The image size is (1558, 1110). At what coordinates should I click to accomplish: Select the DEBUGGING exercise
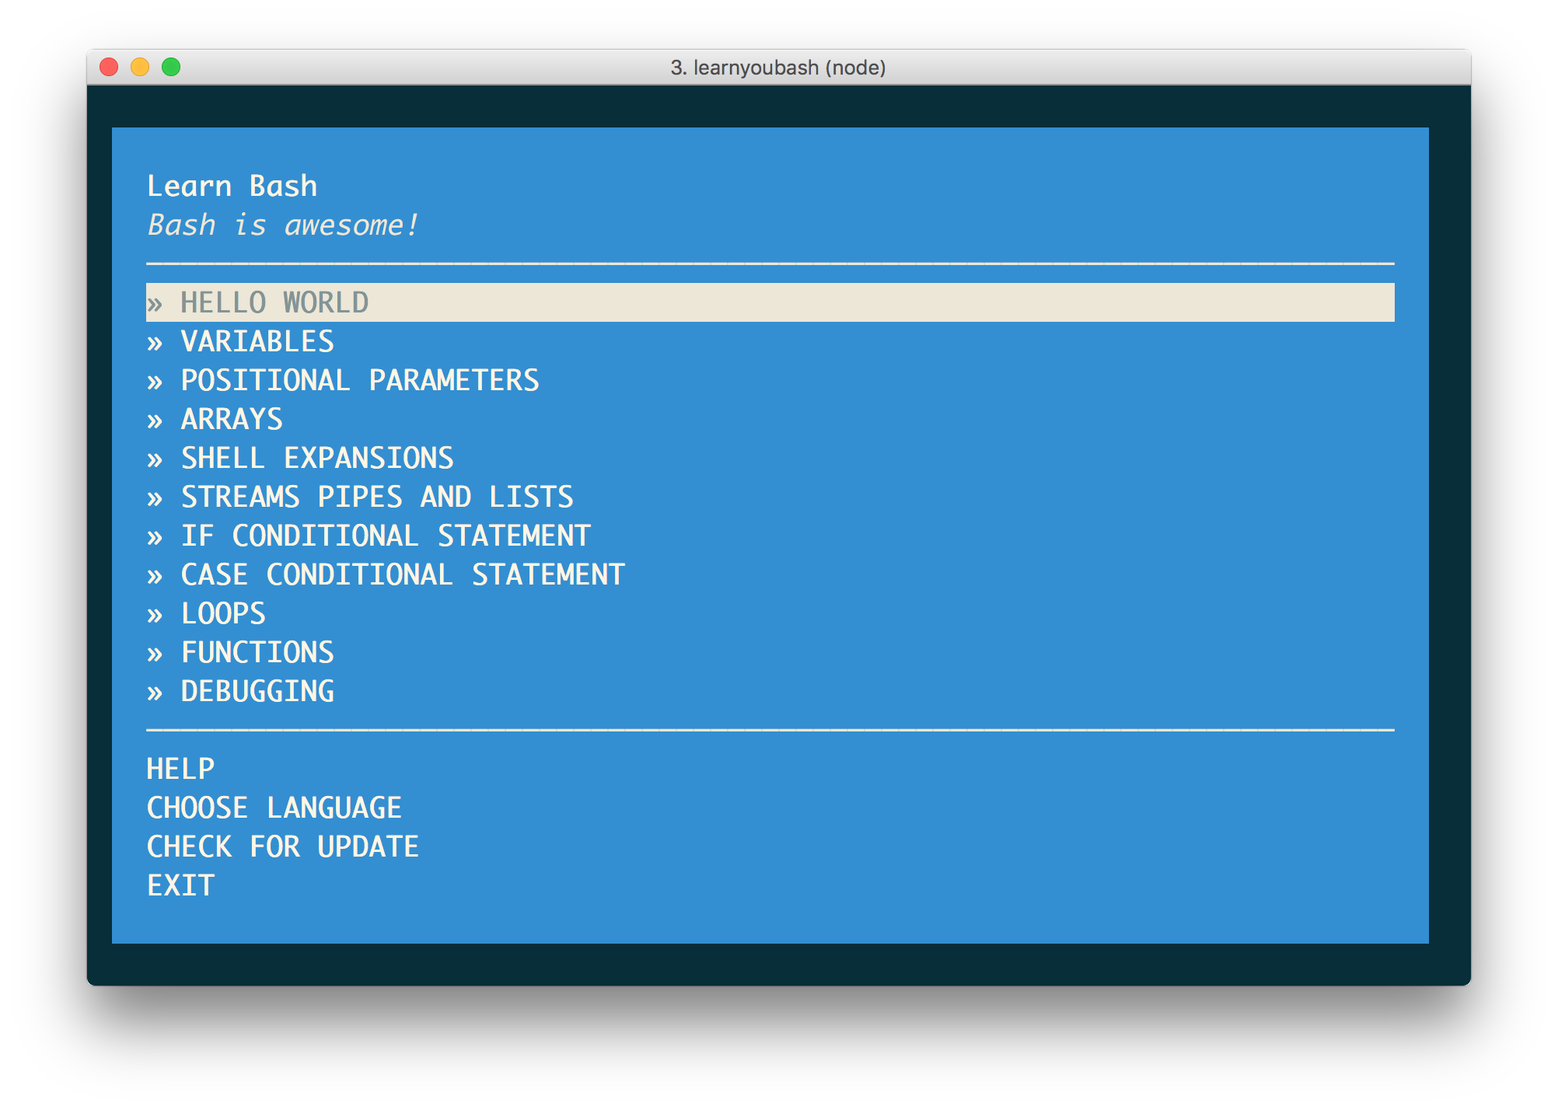(257, 691)
